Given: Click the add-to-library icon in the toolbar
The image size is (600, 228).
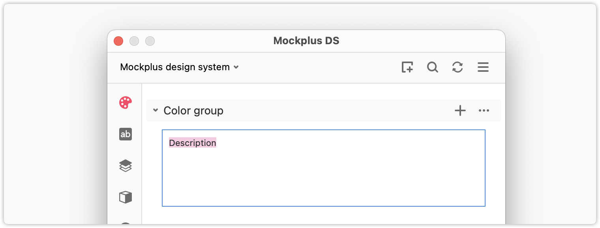Looking at the screenshot, I should click(x=407, y=67).
